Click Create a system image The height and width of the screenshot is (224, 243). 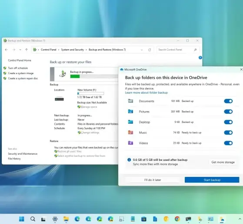click(21, 73)
